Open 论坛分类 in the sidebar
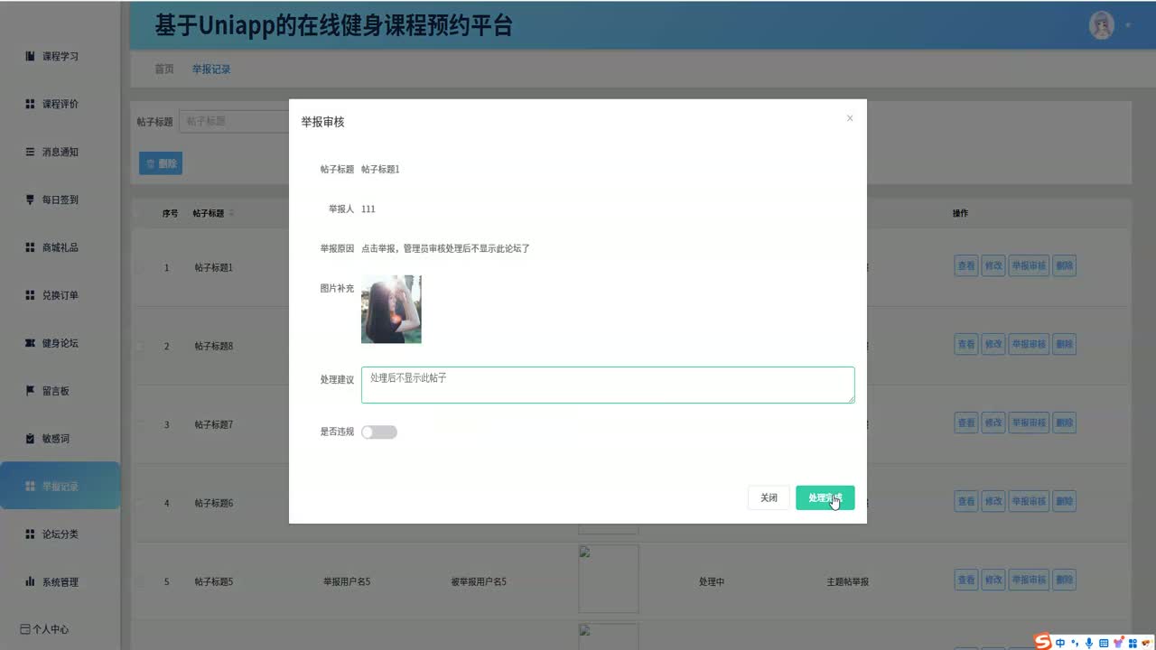 pyautogui.click(x=60, y=534)
